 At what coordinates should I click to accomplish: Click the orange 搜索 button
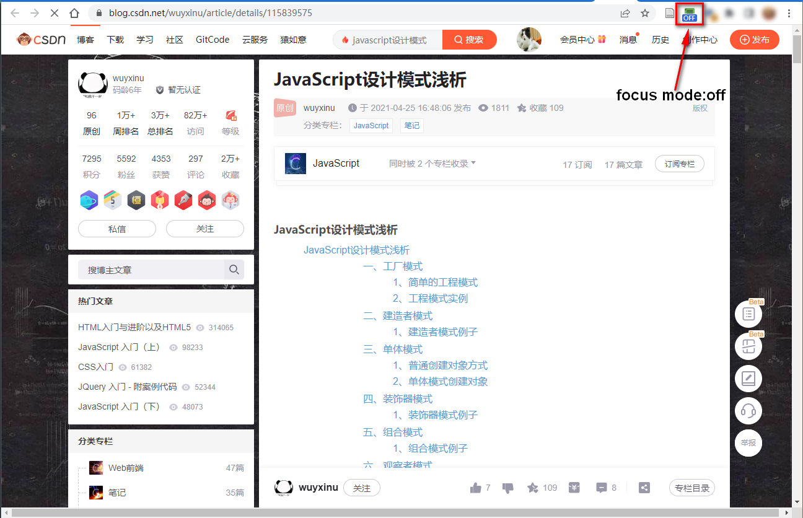tap(470, 40)
